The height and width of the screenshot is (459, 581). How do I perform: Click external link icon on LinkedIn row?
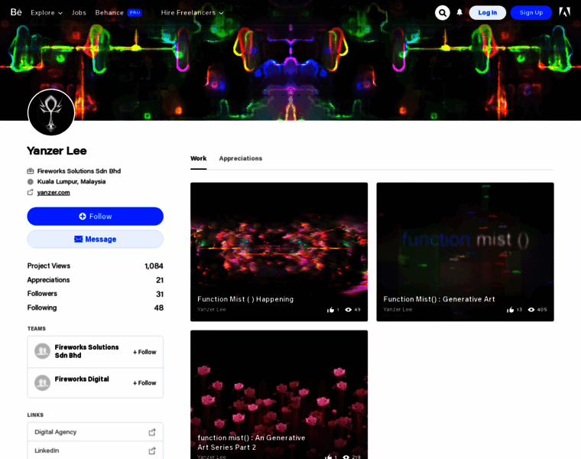[x=152, y=451]
